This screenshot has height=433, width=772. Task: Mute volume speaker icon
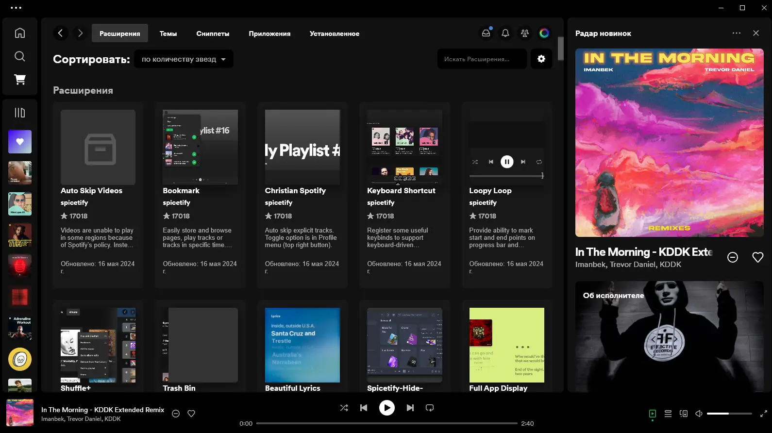point(699,414)
